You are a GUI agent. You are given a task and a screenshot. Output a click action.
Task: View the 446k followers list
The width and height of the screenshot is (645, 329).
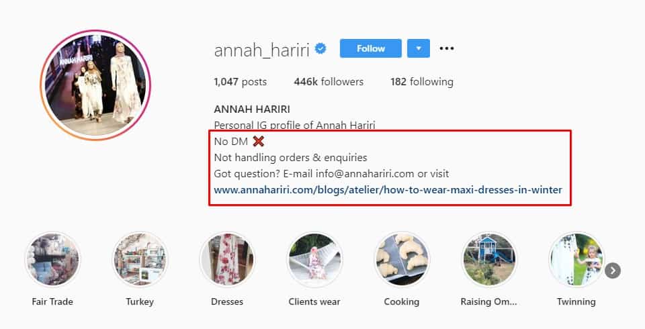(x=329, y=82)
